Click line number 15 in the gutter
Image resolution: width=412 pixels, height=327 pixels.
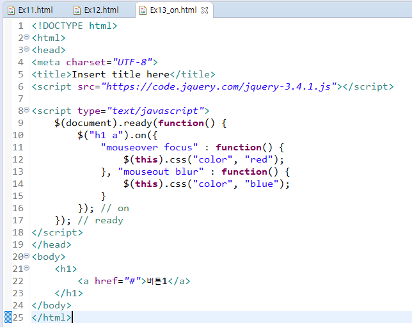click(x=18, y=196)
